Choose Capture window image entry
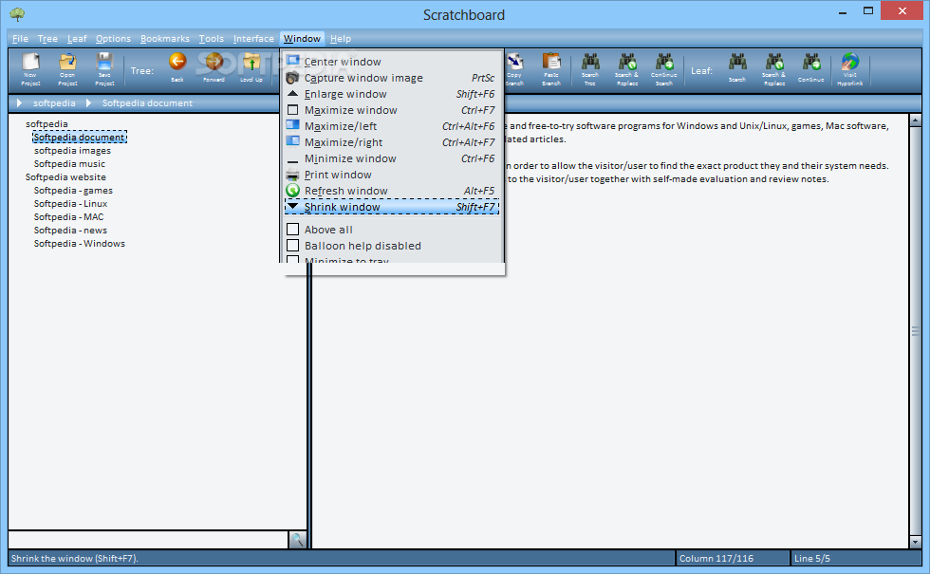Image resolution: width=930 pixels, height=574 pixels. pyautogui.click(x=392, y=78)
